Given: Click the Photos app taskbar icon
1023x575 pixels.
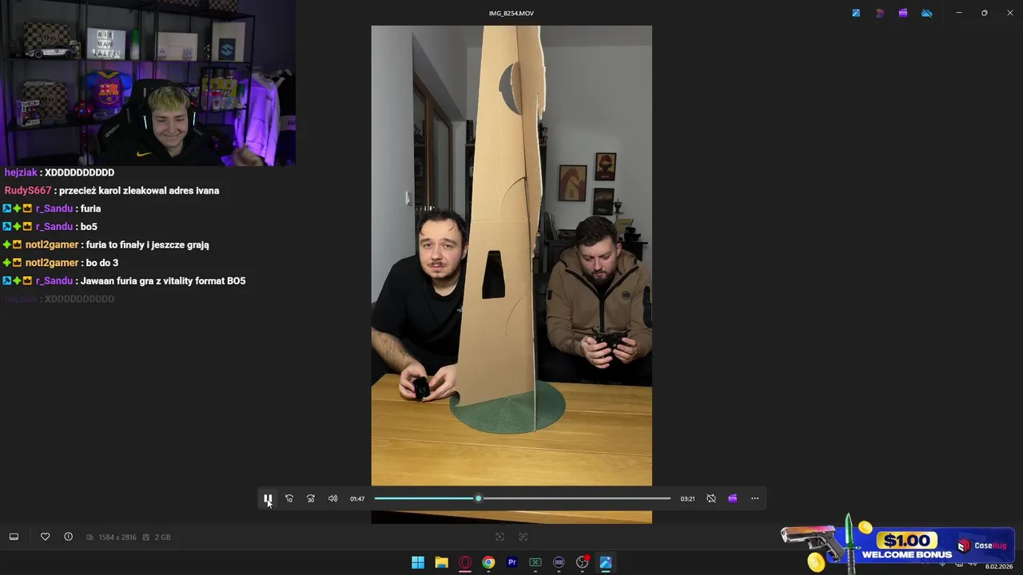Looking at the screenshot, I should pyautogui.click(x=606, y=562).
